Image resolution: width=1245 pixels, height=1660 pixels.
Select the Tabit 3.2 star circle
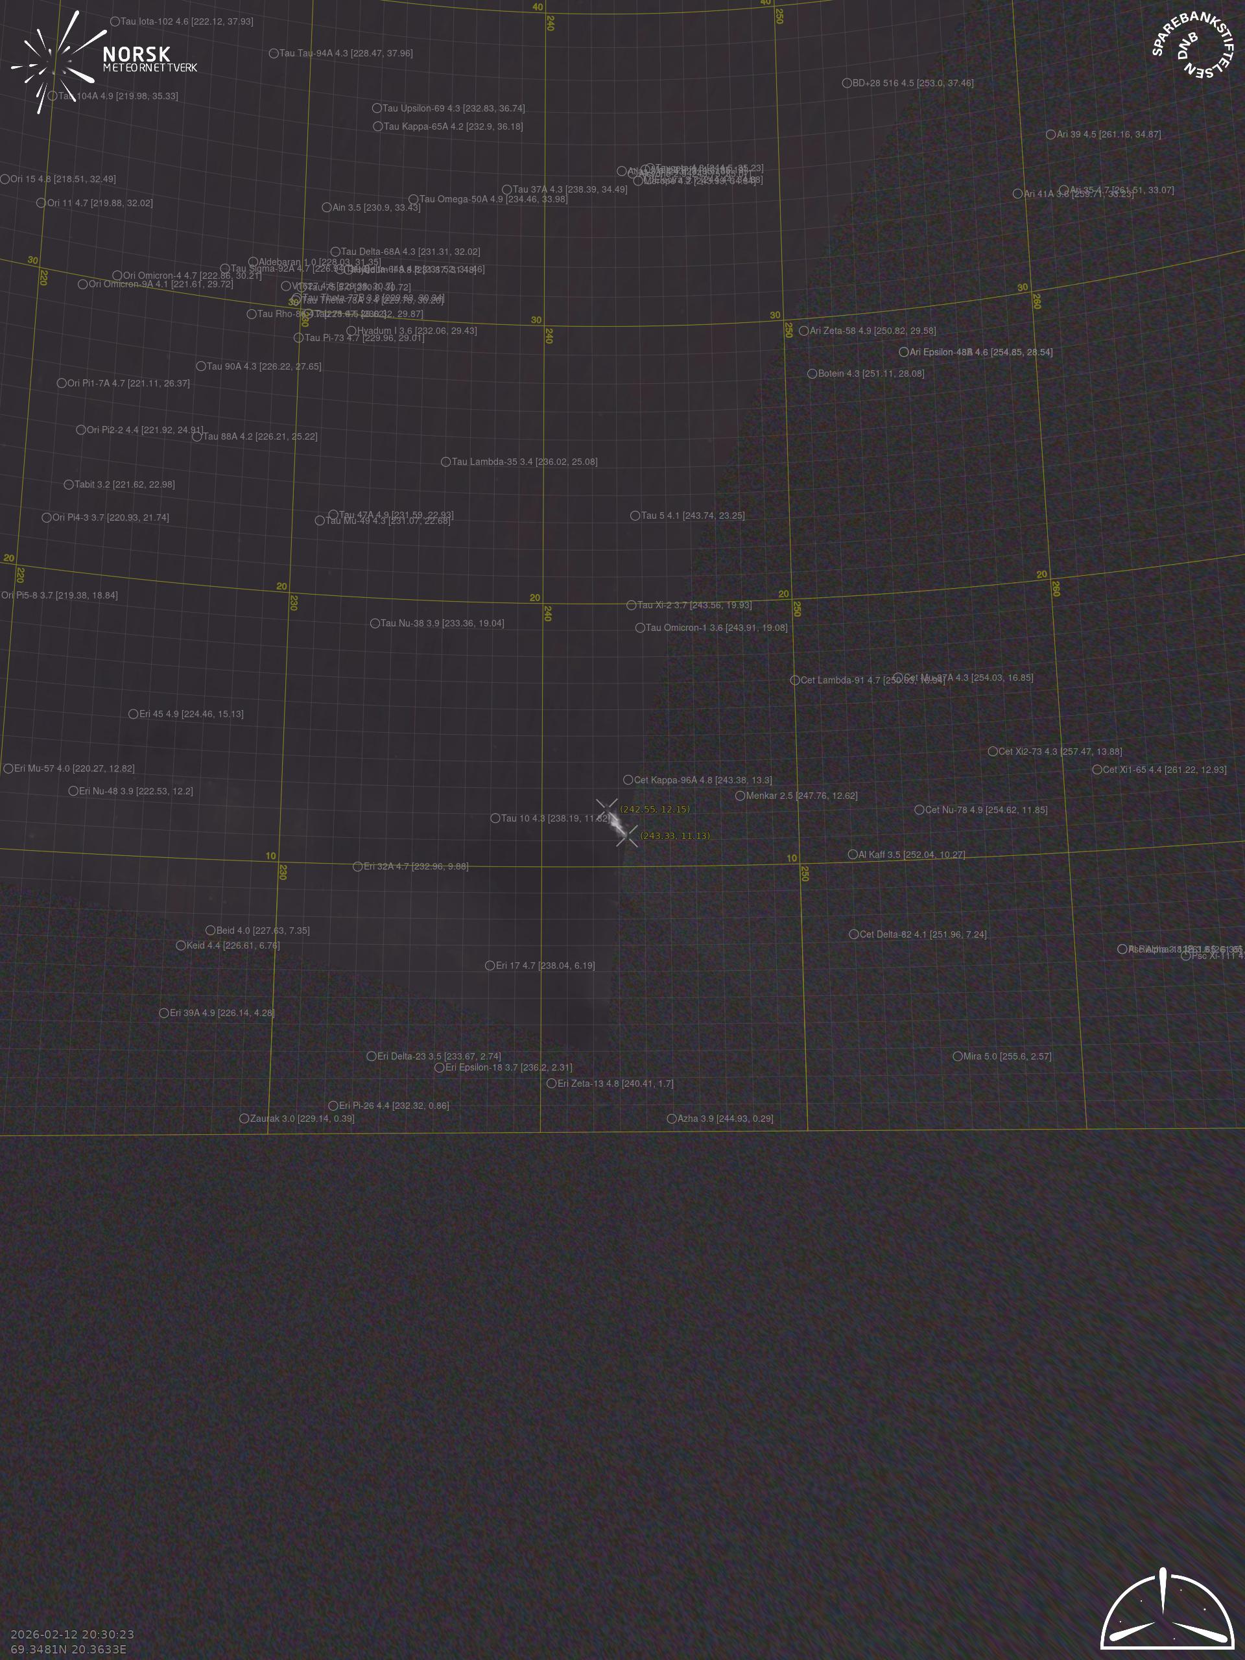tap(68, 485)
